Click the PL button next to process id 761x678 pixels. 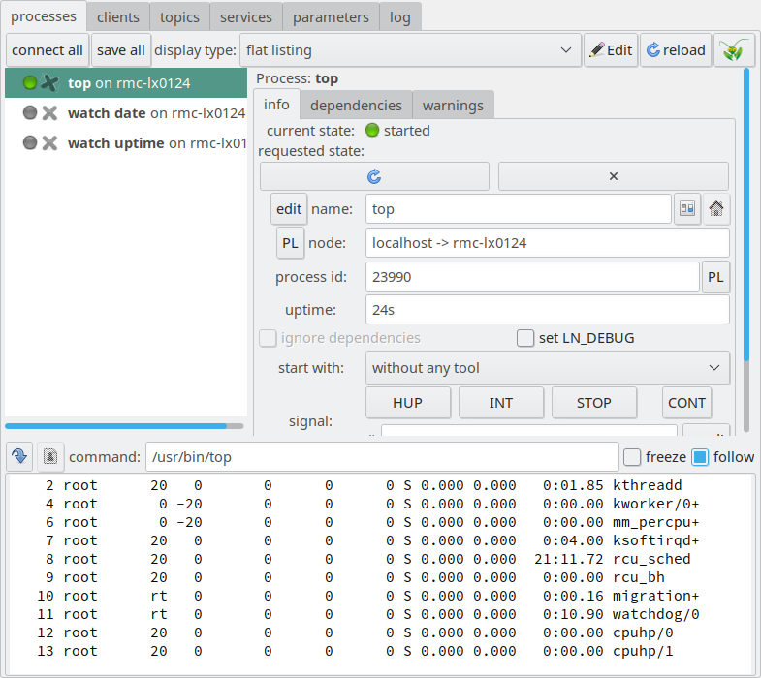click(x=715, y=277)
